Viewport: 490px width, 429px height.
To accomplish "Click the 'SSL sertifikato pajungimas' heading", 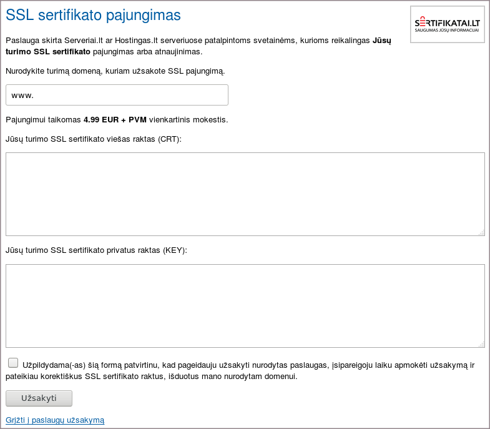I will (x=93, y=15).
